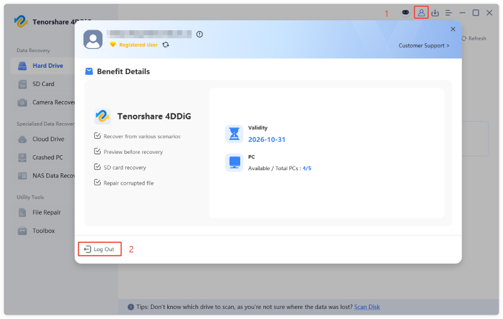The width and height of the screenshot is (503, 319).
Task: Close the 4DDiG main window
Action: (x=489, y=13)
